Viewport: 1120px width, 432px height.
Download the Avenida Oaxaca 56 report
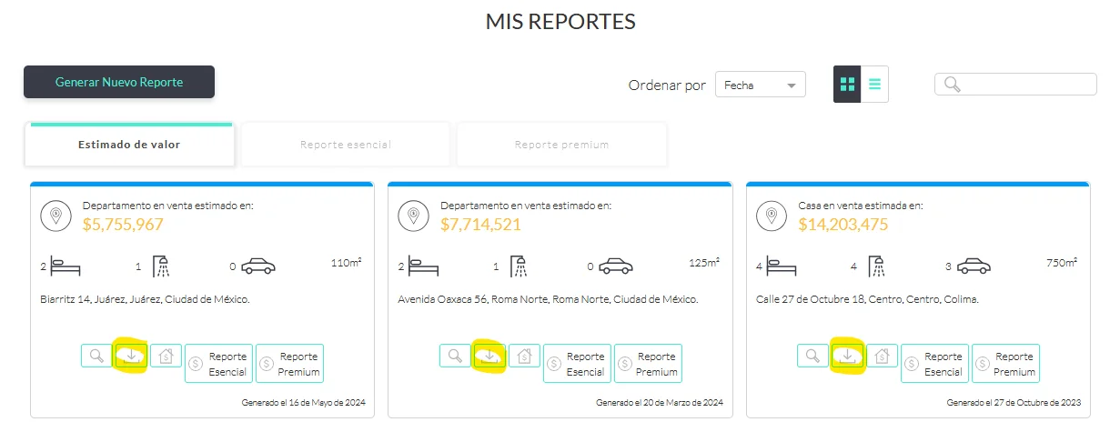pos(490,356)
